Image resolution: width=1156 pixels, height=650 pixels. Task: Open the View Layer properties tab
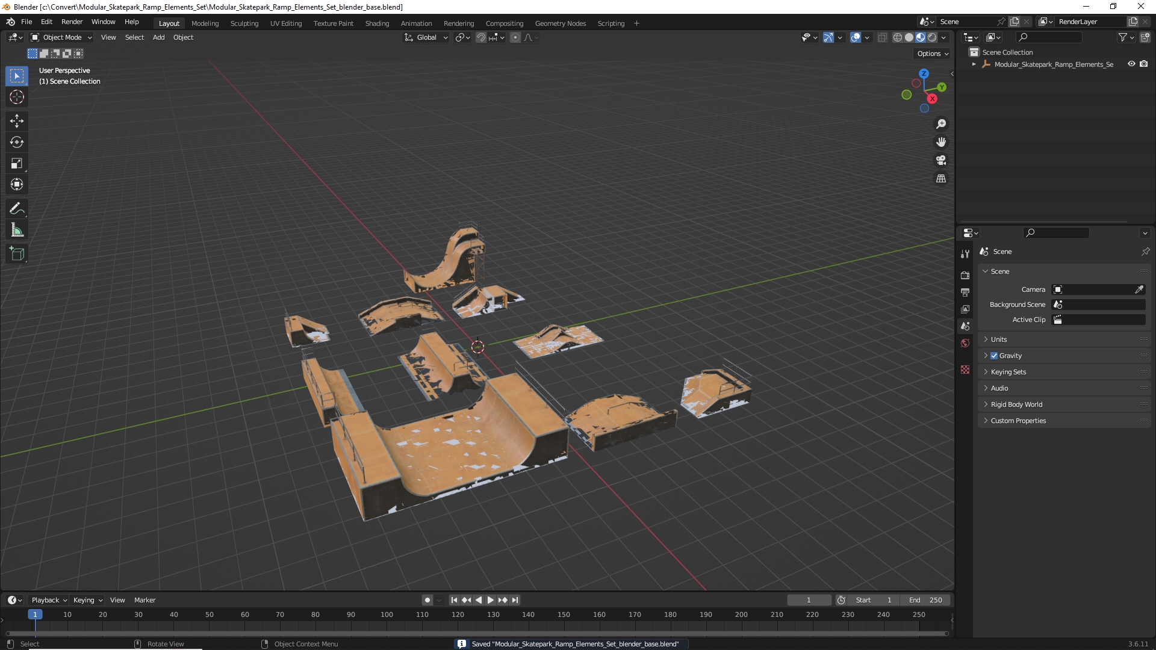(x=965, y=309)
